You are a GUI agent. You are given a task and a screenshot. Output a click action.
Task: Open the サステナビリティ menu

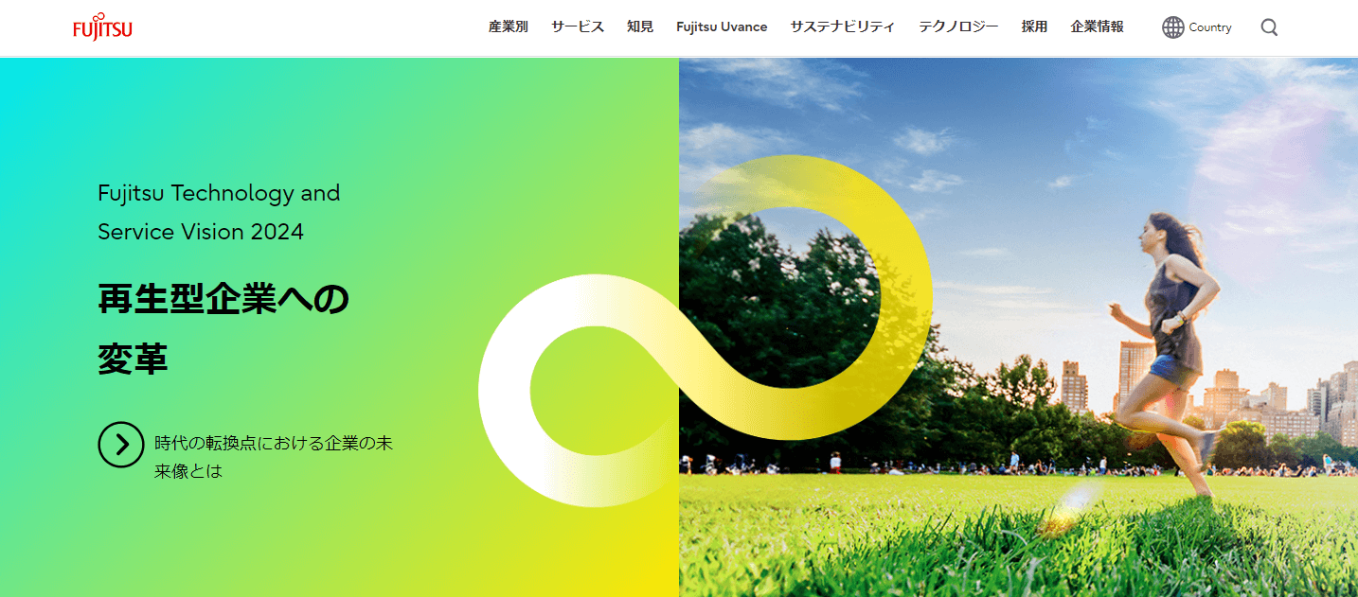pos(843,27)
